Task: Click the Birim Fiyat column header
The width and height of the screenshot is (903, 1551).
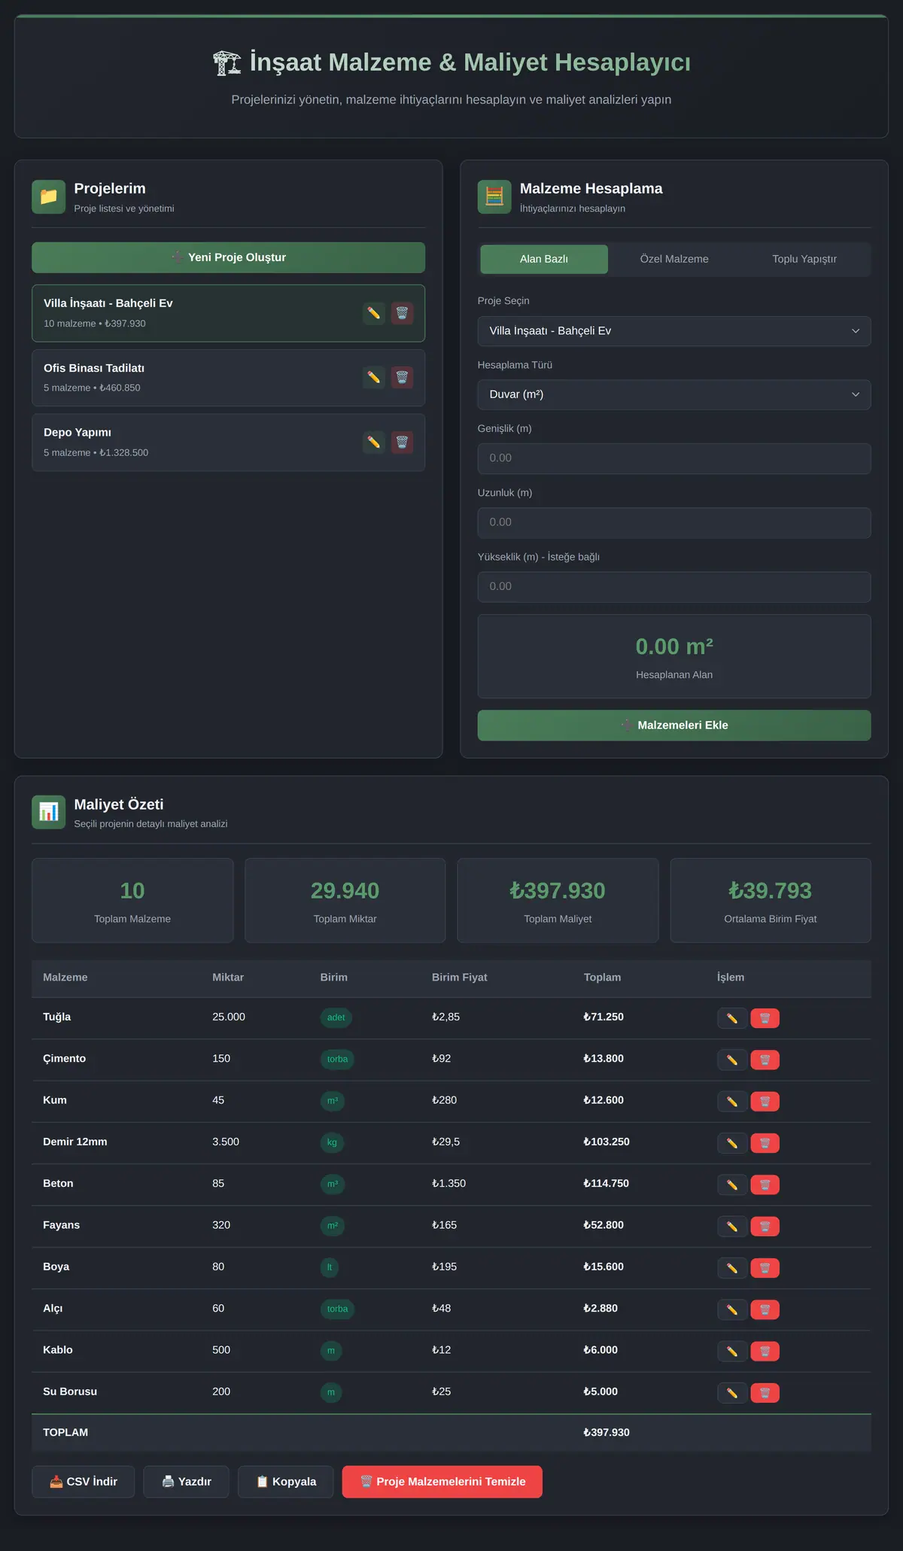Action: coord(460,977)
